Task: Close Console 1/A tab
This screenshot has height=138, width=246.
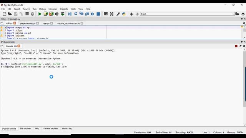Action: (x=19, y=46)
